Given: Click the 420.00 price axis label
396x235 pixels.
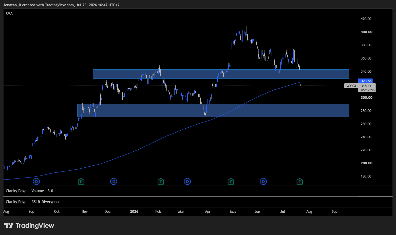Looking at the screenshot, I should pos(366,19).
